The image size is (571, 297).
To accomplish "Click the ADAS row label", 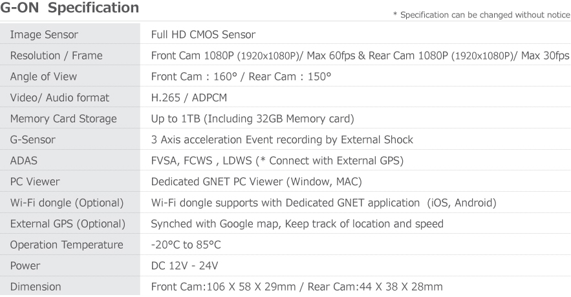I will click(24, 161).
